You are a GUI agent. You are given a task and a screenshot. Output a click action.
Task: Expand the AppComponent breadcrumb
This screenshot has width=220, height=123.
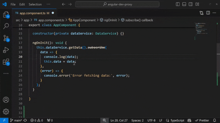(84, 20)
